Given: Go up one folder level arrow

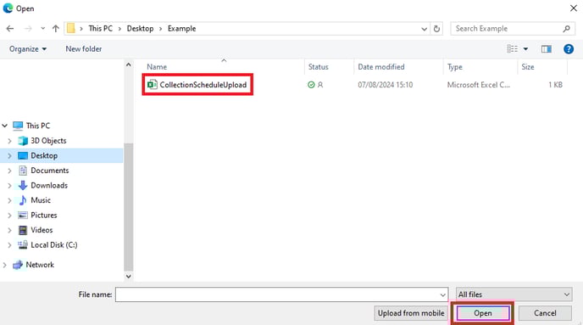Looking at the screenshot, I should (x=56, y=29).
